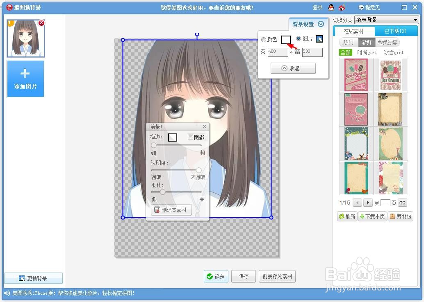This screenshot has width=424, height=302.
Task: Click stroke thickness slider handle
Action: (154, 145)
